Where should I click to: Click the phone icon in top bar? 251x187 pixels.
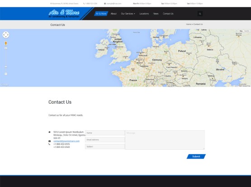pos(84,4)
